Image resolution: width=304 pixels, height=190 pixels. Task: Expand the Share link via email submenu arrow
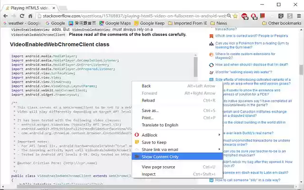[219, 149]
